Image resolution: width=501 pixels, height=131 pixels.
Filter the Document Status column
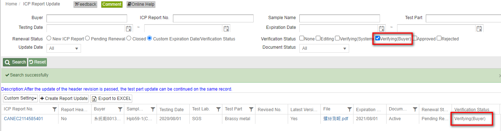pos(415,109)
